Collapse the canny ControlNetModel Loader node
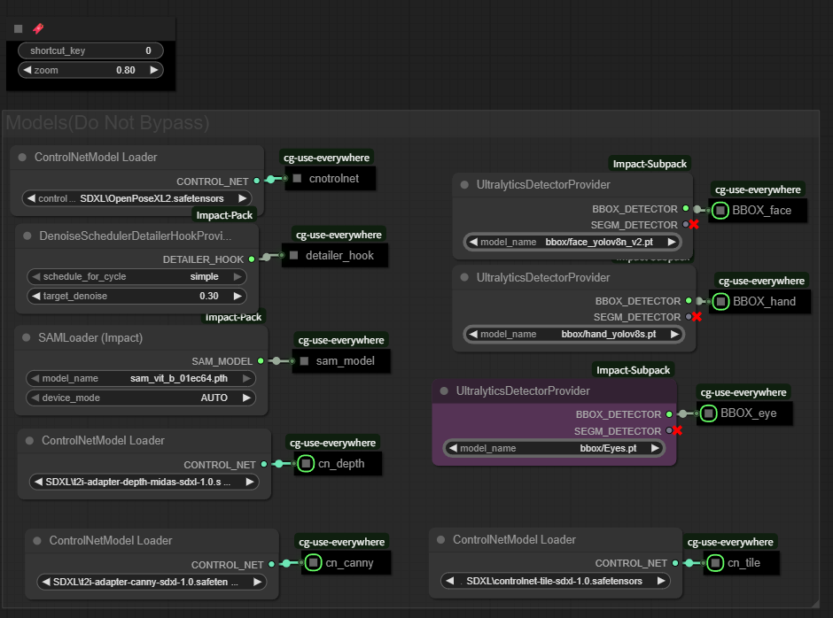This screenshot has height=618, width=833. (37, 540)
